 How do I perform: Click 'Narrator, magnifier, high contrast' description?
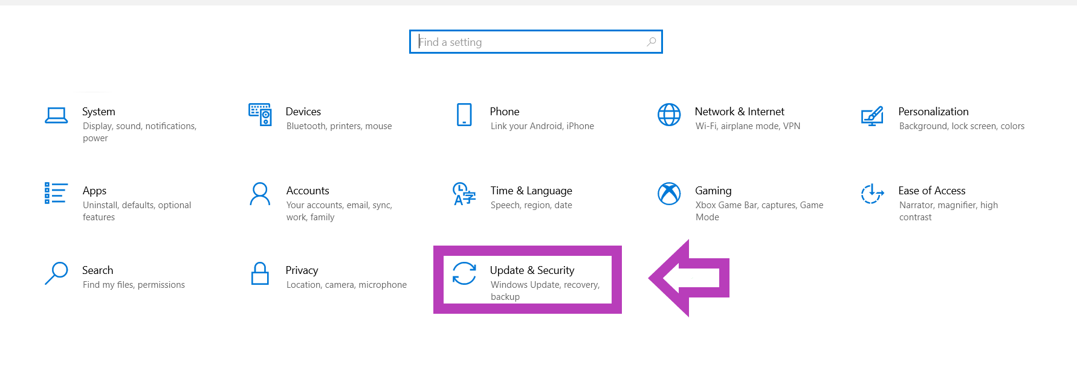pos(948,211)
